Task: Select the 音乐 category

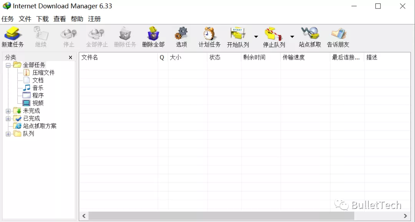Action: point(37,88)
